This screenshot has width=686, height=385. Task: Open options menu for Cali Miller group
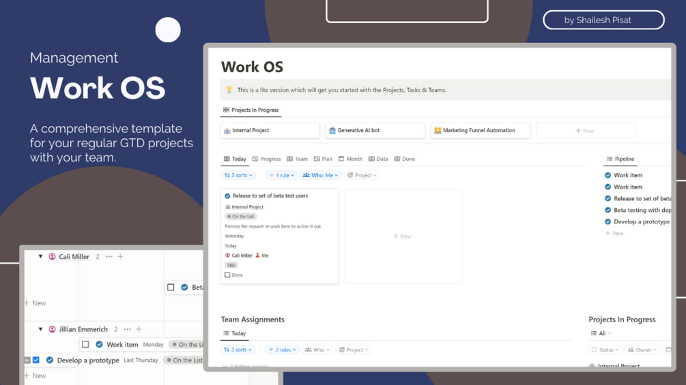point(109,257)
